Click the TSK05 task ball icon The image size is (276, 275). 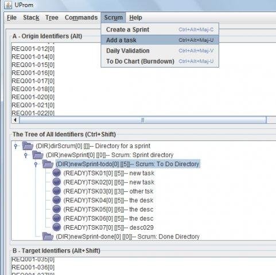pos(57,209)
